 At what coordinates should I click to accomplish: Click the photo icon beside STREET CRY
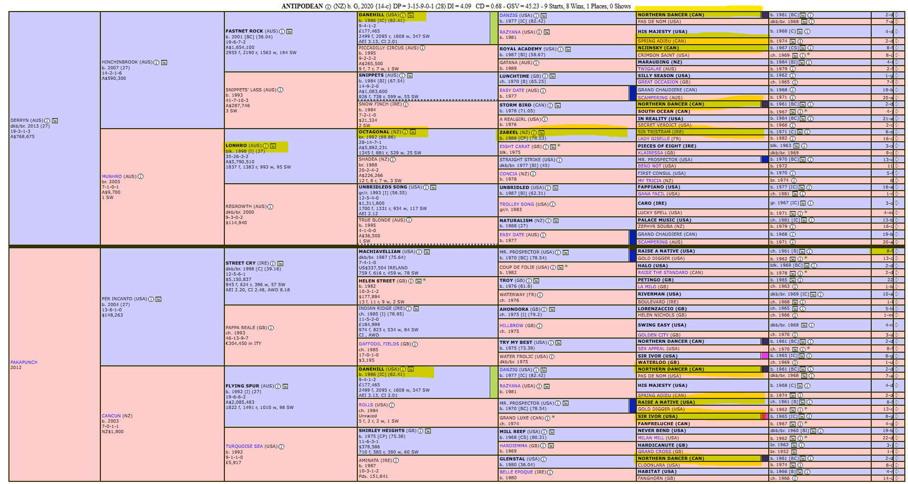281,264
